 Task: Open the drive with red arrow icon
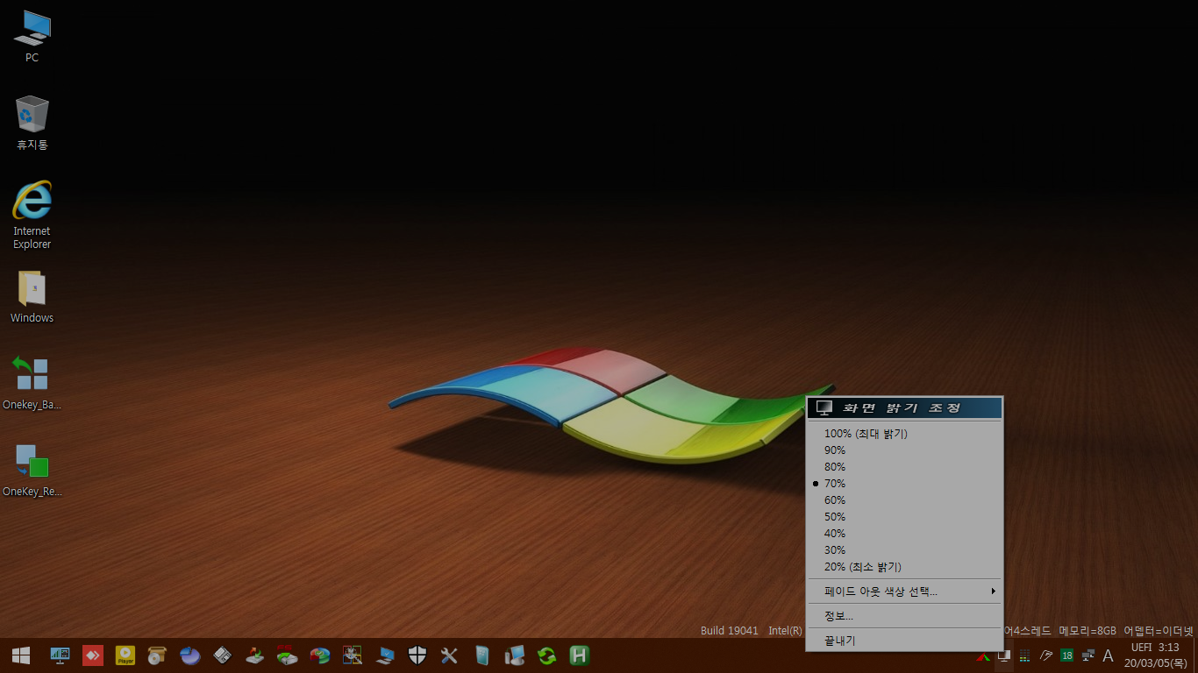click(x=255, y=655)
